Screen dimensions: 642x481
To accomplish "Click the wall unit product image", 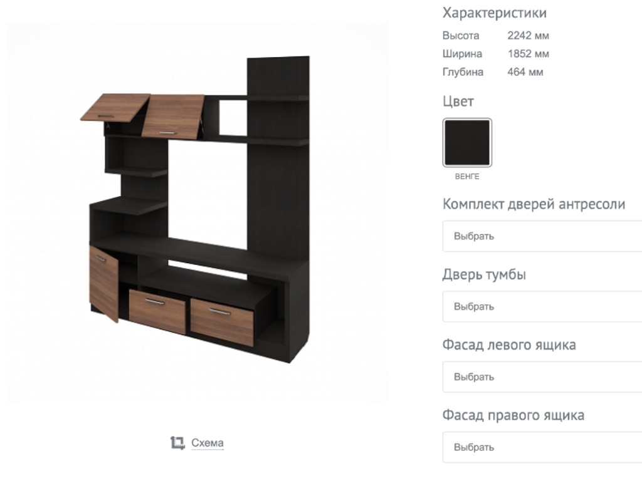I will click(196, 212).
